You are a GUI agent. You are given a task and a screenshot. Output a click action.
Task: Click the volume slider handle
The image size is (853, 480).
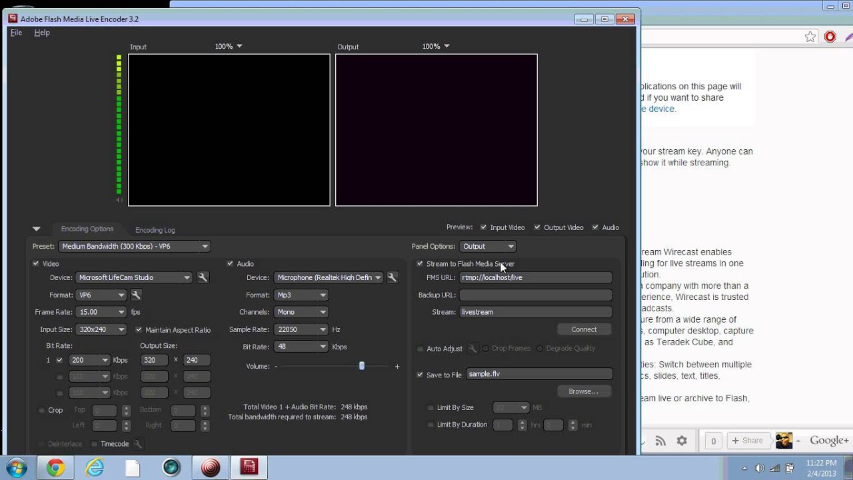(362, 366)
